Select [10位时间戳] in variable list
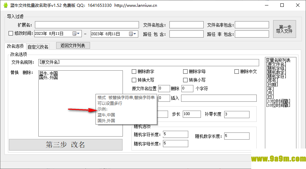Image resolution: width=306 pixels, height=169 pixels. pyautogui.click(x=278, y=105)
